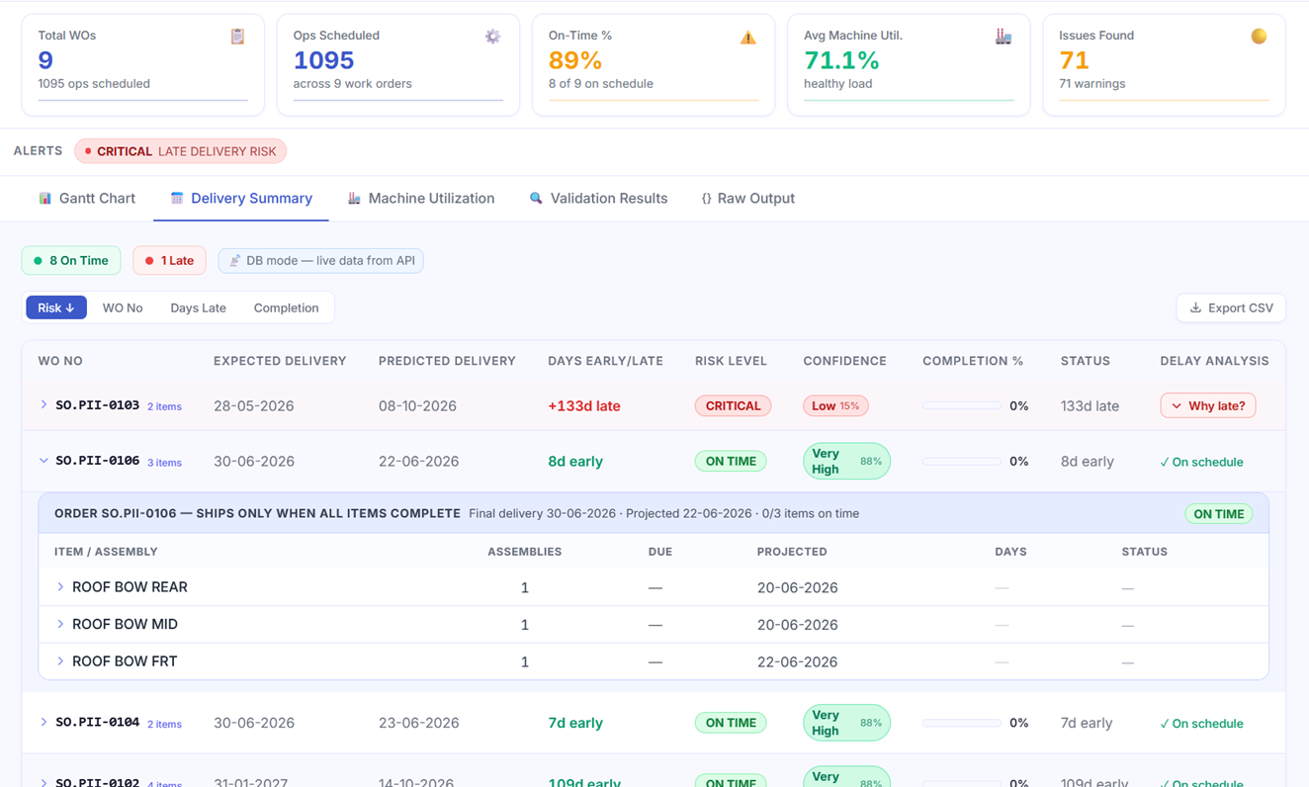Click completion progress bar for SO.PII-0106
Image resolution: width=1309 pixels, height=787 pixels.
pos(962,461)
